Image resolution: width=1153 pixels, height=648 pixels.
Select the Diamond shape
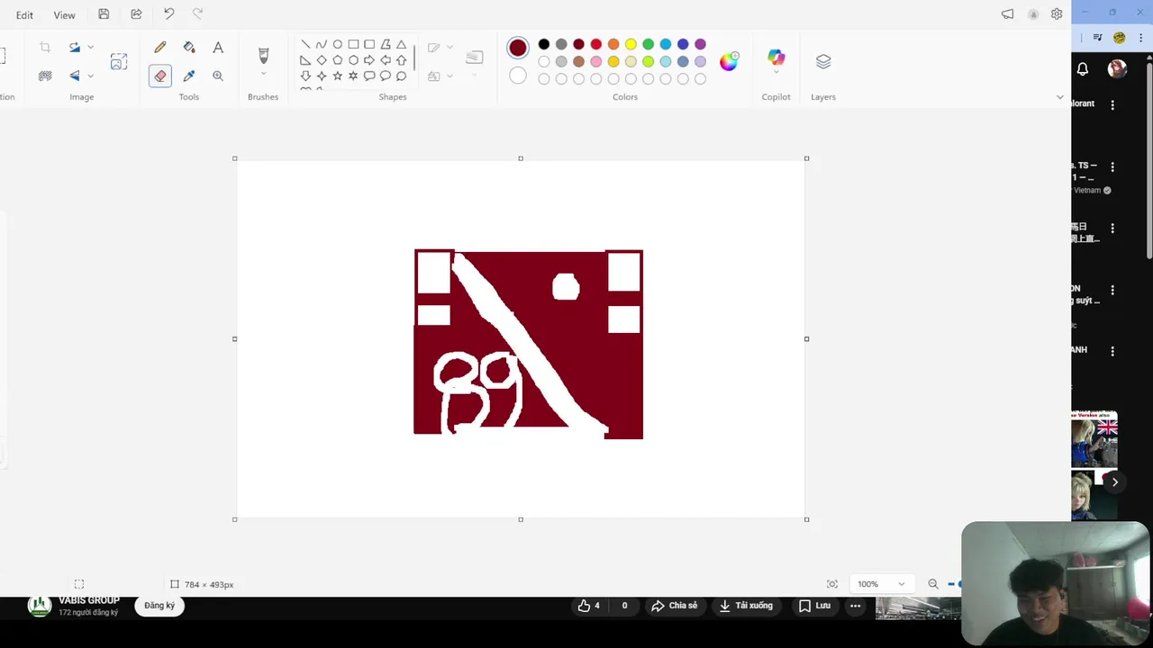pyautogui.click(x=322, y=60)
